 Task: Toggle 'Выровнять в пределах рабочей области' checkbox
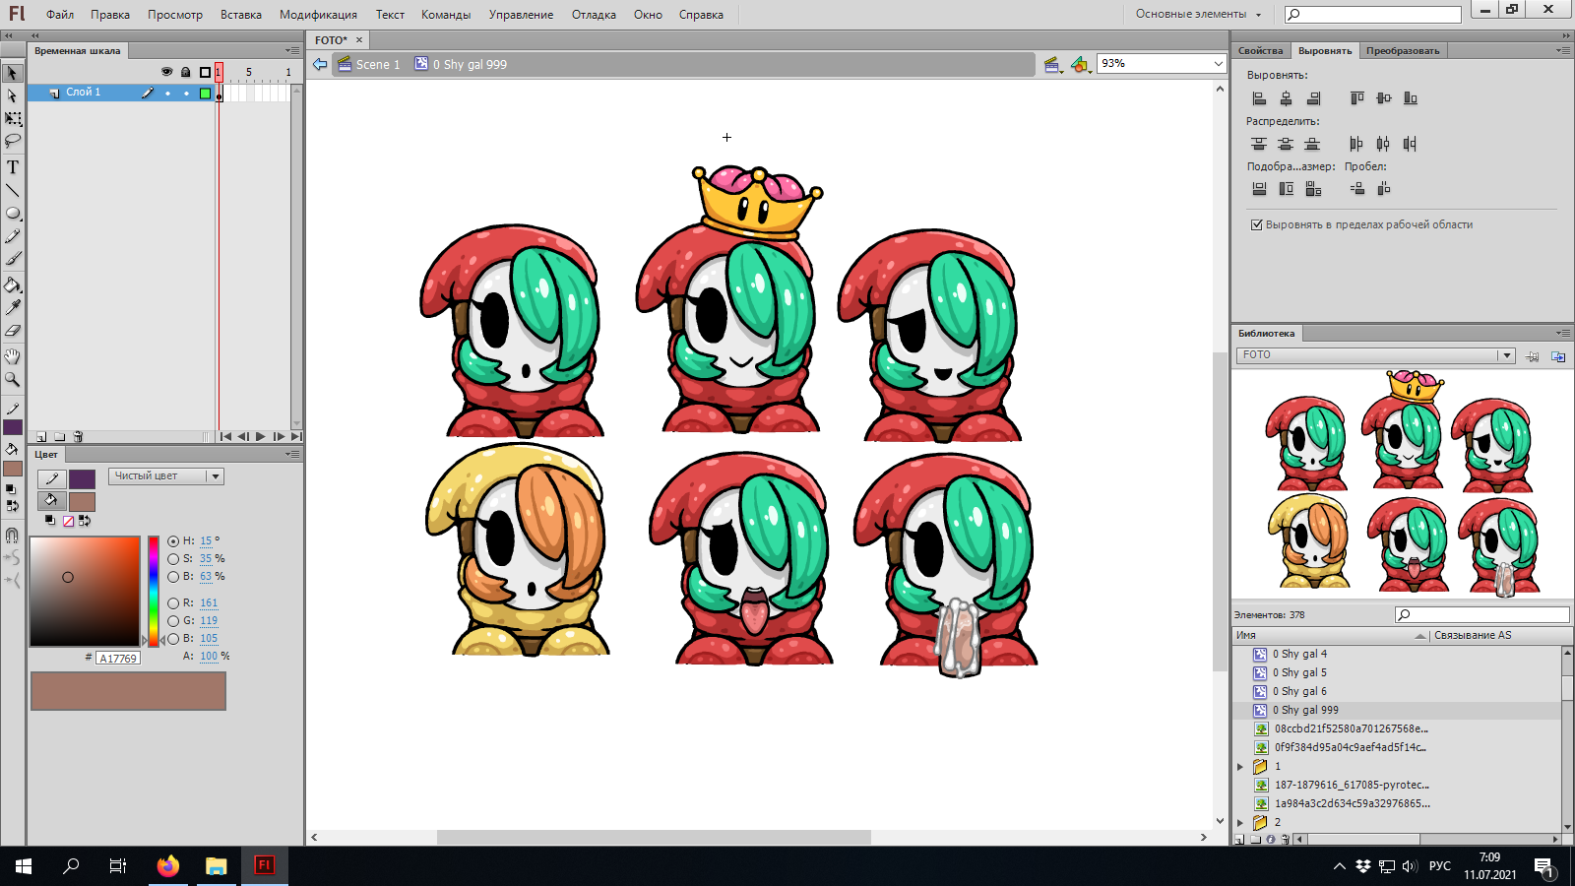coord(1256,224)
